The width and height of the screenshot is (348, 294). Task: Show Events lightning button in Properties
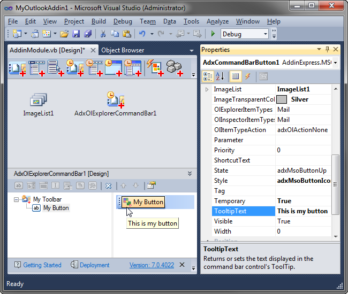point(248,76)
